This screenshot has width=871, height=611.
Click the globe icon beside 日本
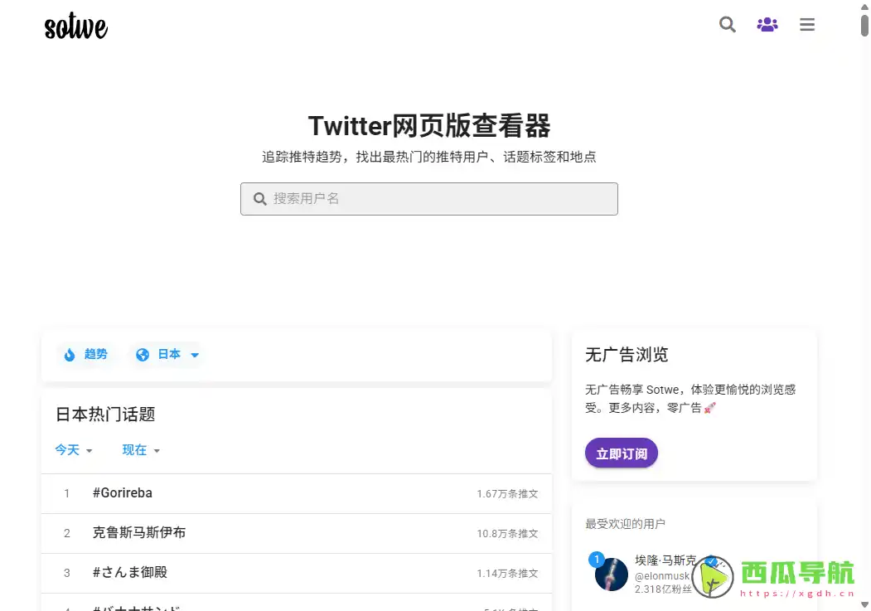(143, 354)
